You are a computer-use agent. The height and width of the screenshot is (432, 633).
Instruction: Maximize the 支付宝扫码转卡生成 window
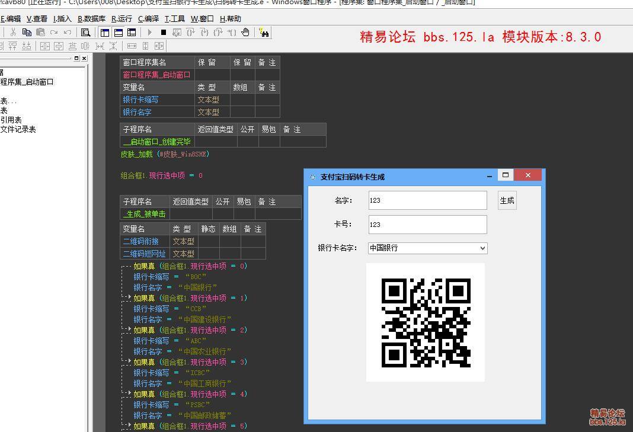click(506, 175)
